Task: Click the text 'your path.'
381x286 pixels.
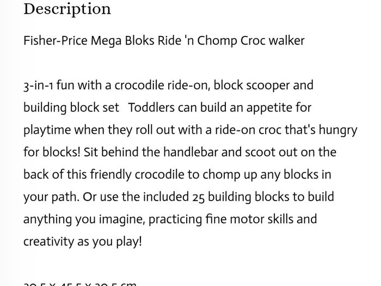Action: tap(52, 197)
